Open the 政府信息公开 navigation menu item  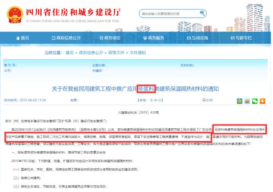click(66, 38)
